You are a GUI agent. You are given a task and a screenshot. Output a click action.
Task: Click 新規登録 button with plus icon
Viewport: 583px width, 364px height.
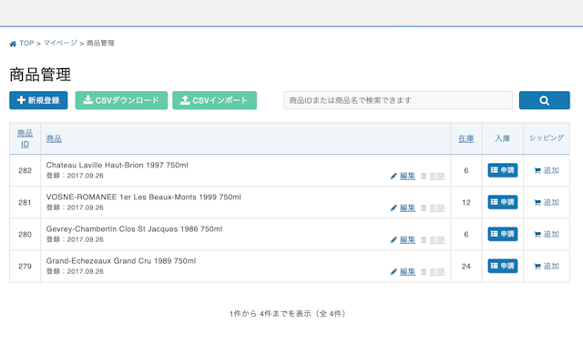tap(38, 101)
